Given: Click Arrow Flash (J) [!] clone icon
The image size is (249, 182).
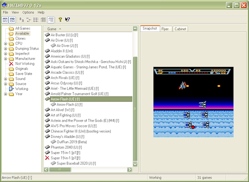Looking at the screenshot, I should point(53,105).
